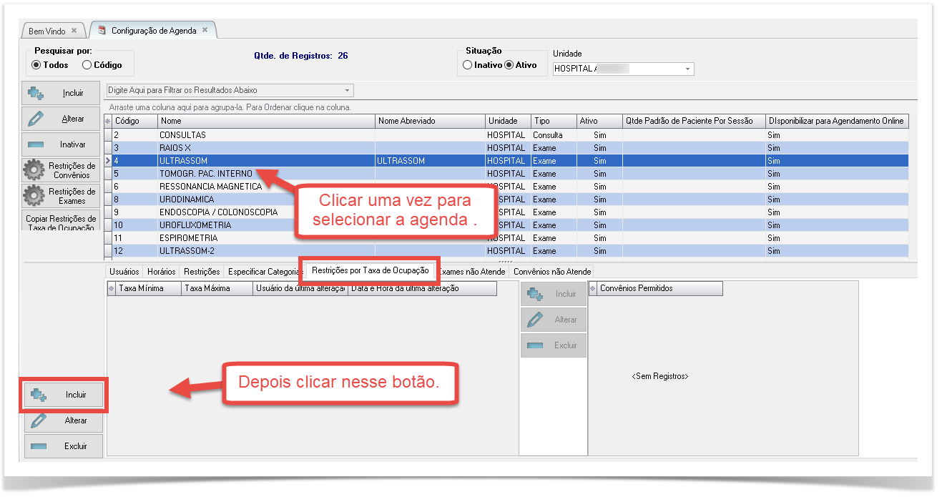Click gear icon for Restrições de Exames

34,196
